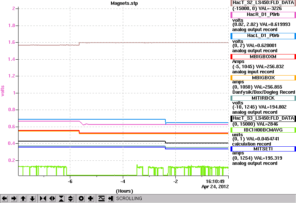Select the HacT_S3_LS450:FLD_DATA legend curve
296x203 pixels.
click(263, 118)
